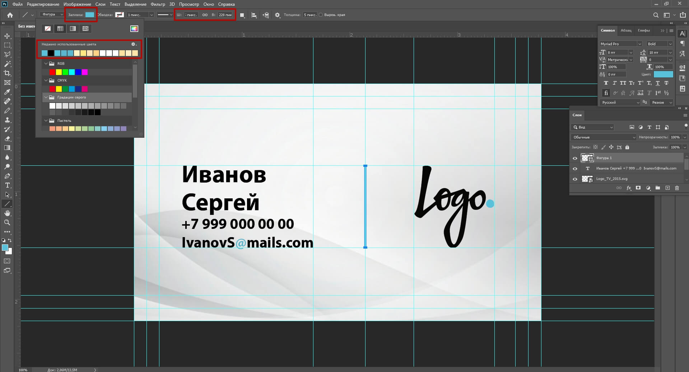Select the Path Selection arrow tool
This screenshot has width=689, height=372.
click(x=7, y=194)
